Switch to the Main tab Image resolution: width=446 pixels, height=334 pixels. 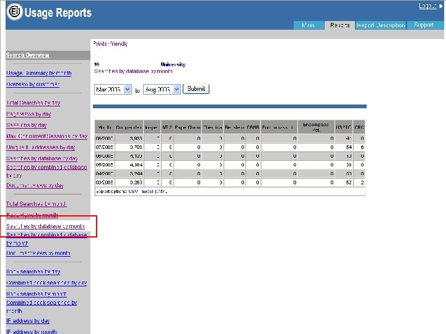(308, 25)
